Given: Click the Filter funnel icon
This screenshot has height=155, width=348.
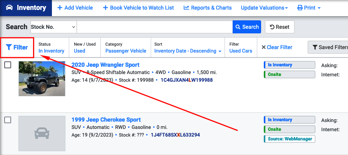Looking at the screenshot, I should click(x=9, y=47).
